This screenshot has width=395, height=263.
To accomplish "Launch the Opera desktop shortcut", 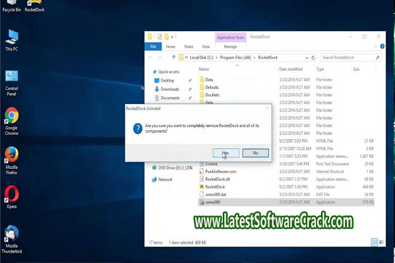I will pyautogui.click(x=12, y=197).
